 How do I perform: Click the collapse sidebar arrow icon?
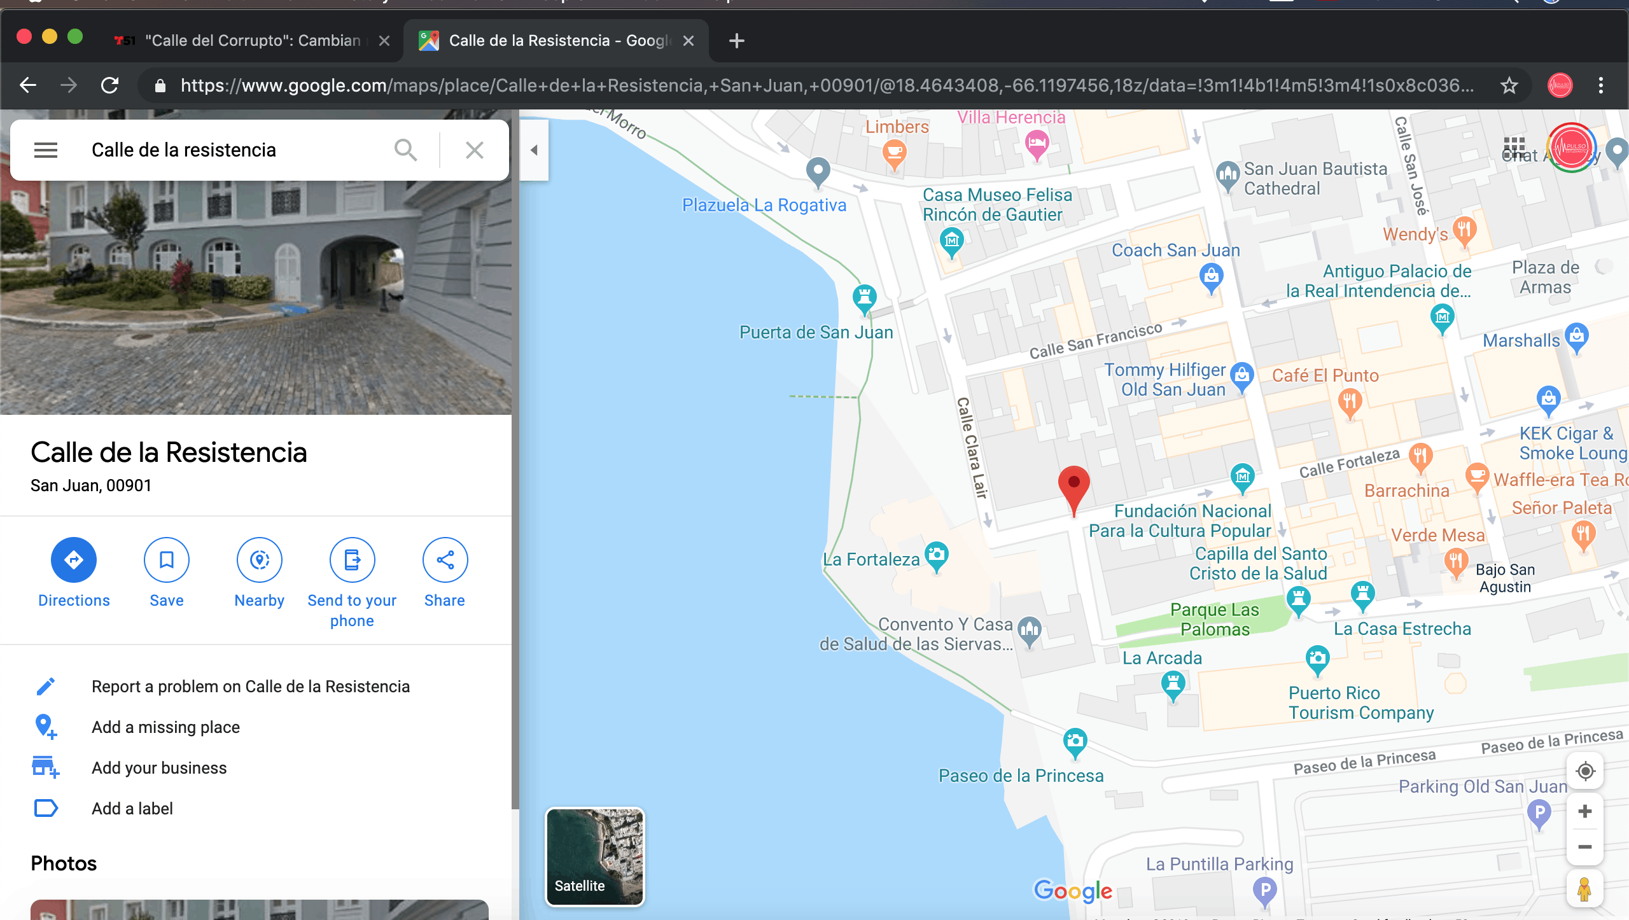point(534,150)
